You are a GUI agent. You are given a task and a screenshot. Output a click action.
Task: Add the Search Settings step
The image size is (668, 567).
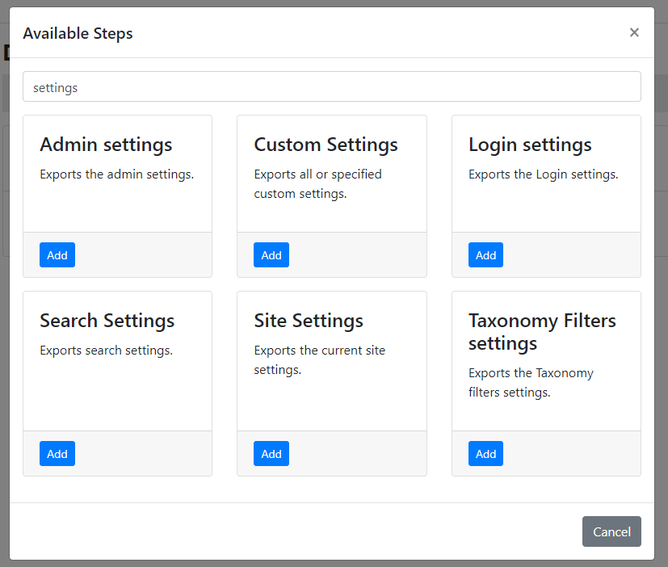click(x=57, y=453)
